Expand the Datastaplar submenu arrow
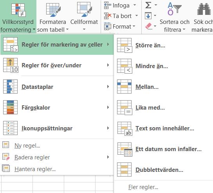The image size is (213, 193). pyautogui.click(x=108, y=87)
